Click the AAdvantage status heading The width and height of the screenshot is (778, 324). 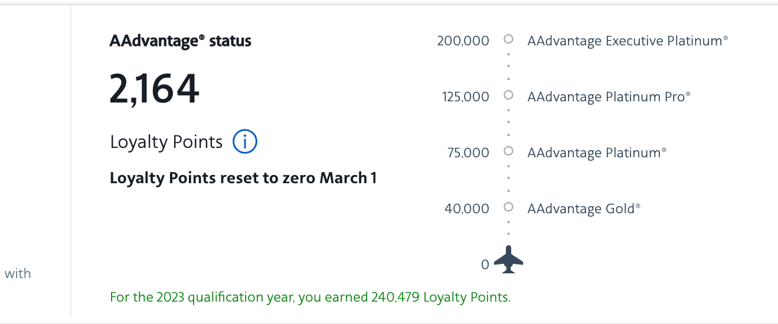(x=181, y=41)
